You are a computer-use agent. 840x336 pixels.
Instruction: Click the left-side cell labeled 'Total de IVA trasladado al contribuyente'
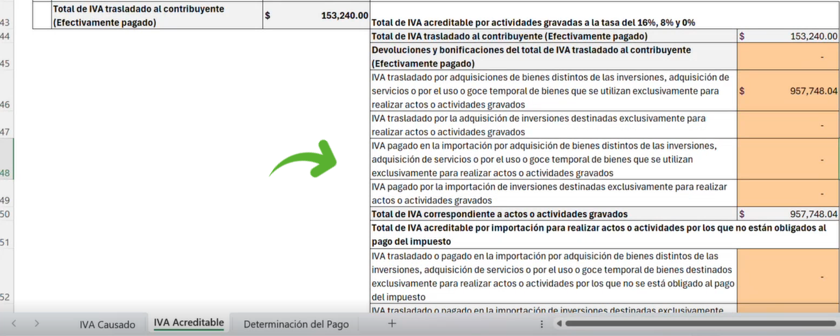157,15
